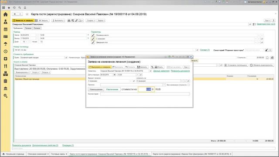Open the bank building section in sidebar

(6, 88)
